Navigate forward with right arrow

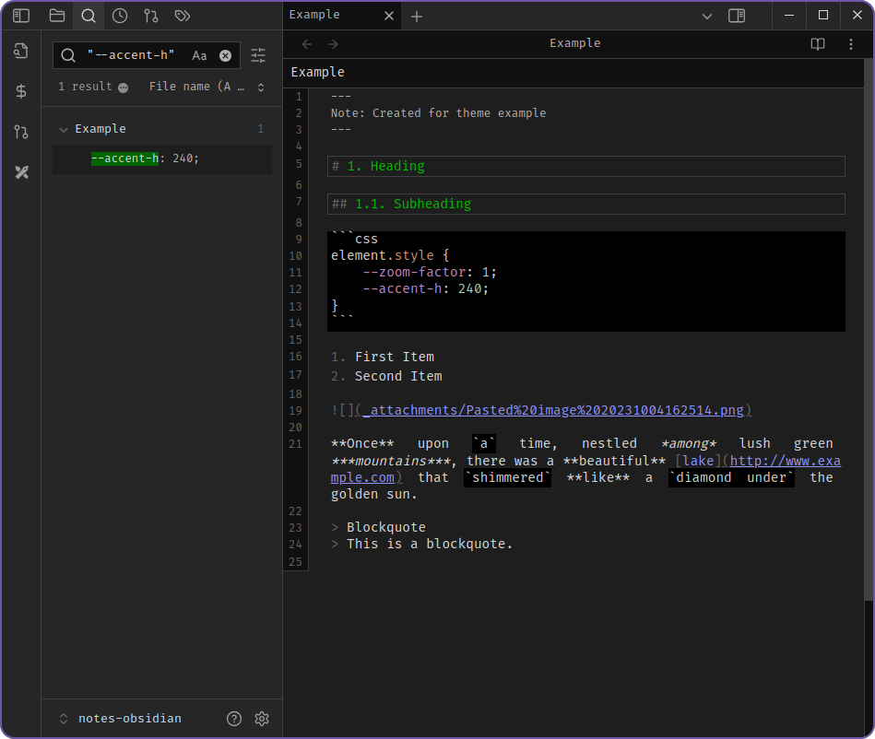tap(333, 44)
